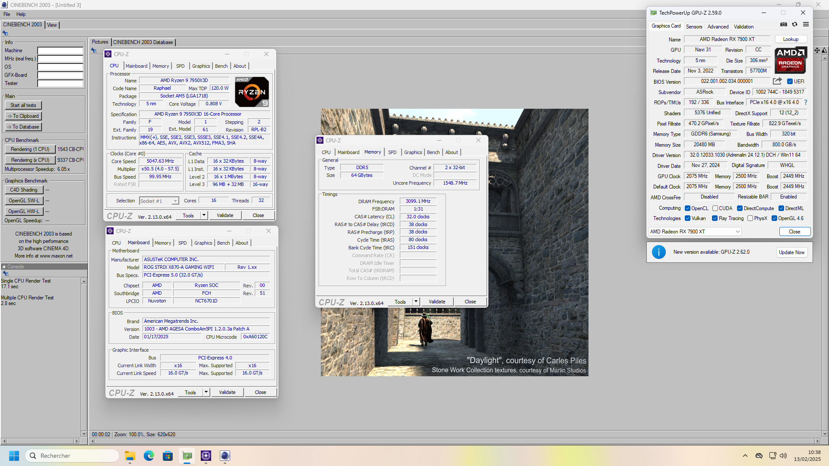Click the network icon in the system tray
Image resolution: width=829 pixels, height=466 pixels.
(772, 456)
